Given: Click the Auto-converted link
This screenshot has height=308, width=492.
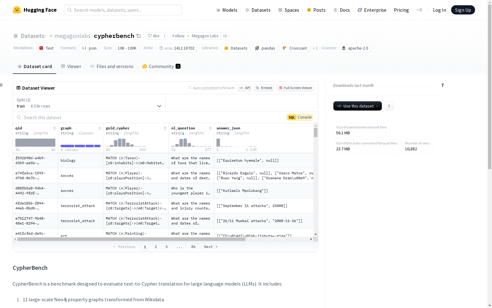Looking at the screenshot, I should pyautogui.click(x=205, y=88).
